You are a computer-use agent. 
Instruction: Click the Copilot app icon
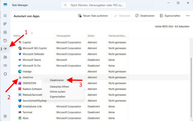point(20,42)
